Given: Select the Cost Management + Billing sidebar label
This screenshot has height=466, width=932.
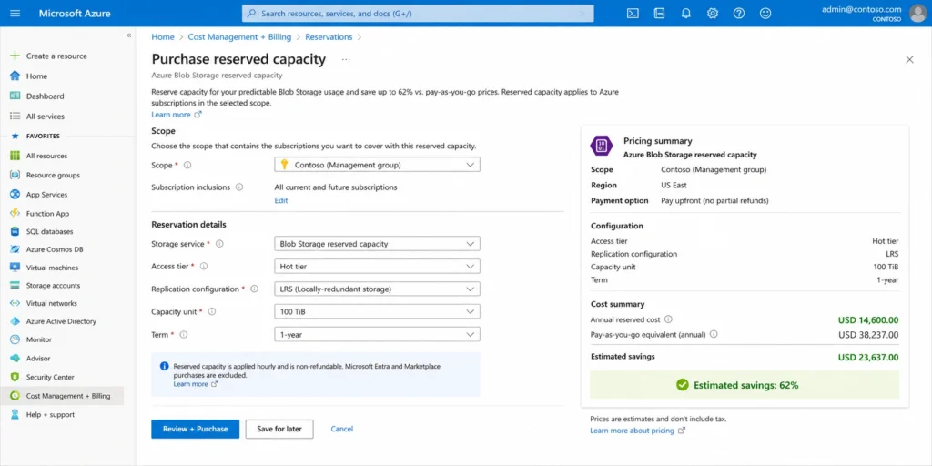Looking at the screenshot, I should pyautogui.click(x=68, y=396).
